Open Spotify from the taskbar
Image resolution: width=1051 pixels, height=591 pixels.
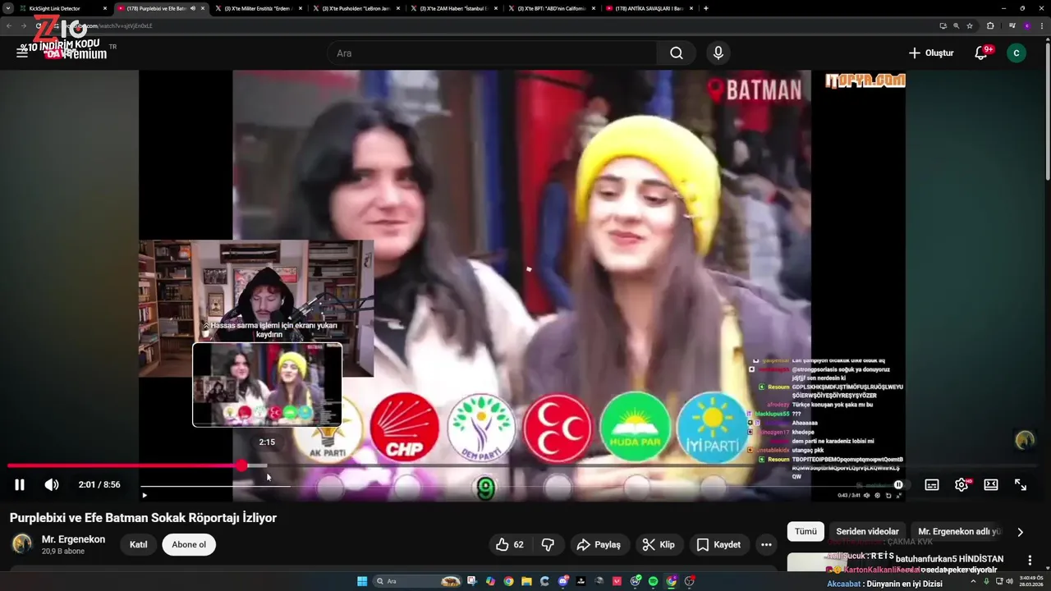click(x=653, y=581)
